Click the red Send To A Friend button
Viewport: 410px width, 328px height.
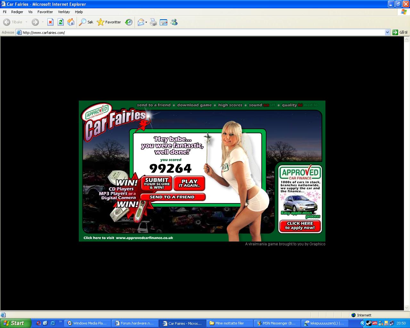click(x=173, y=197)
